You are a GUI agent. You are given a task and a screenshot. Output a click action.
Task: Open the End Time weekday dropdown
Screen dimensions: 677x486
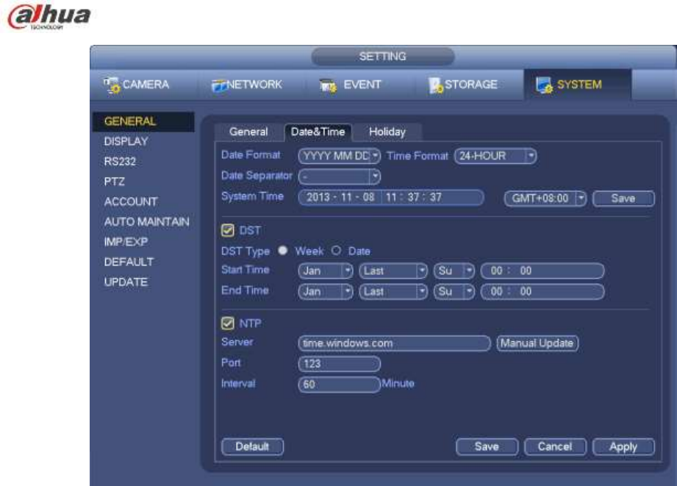click(x=454, y=292)
